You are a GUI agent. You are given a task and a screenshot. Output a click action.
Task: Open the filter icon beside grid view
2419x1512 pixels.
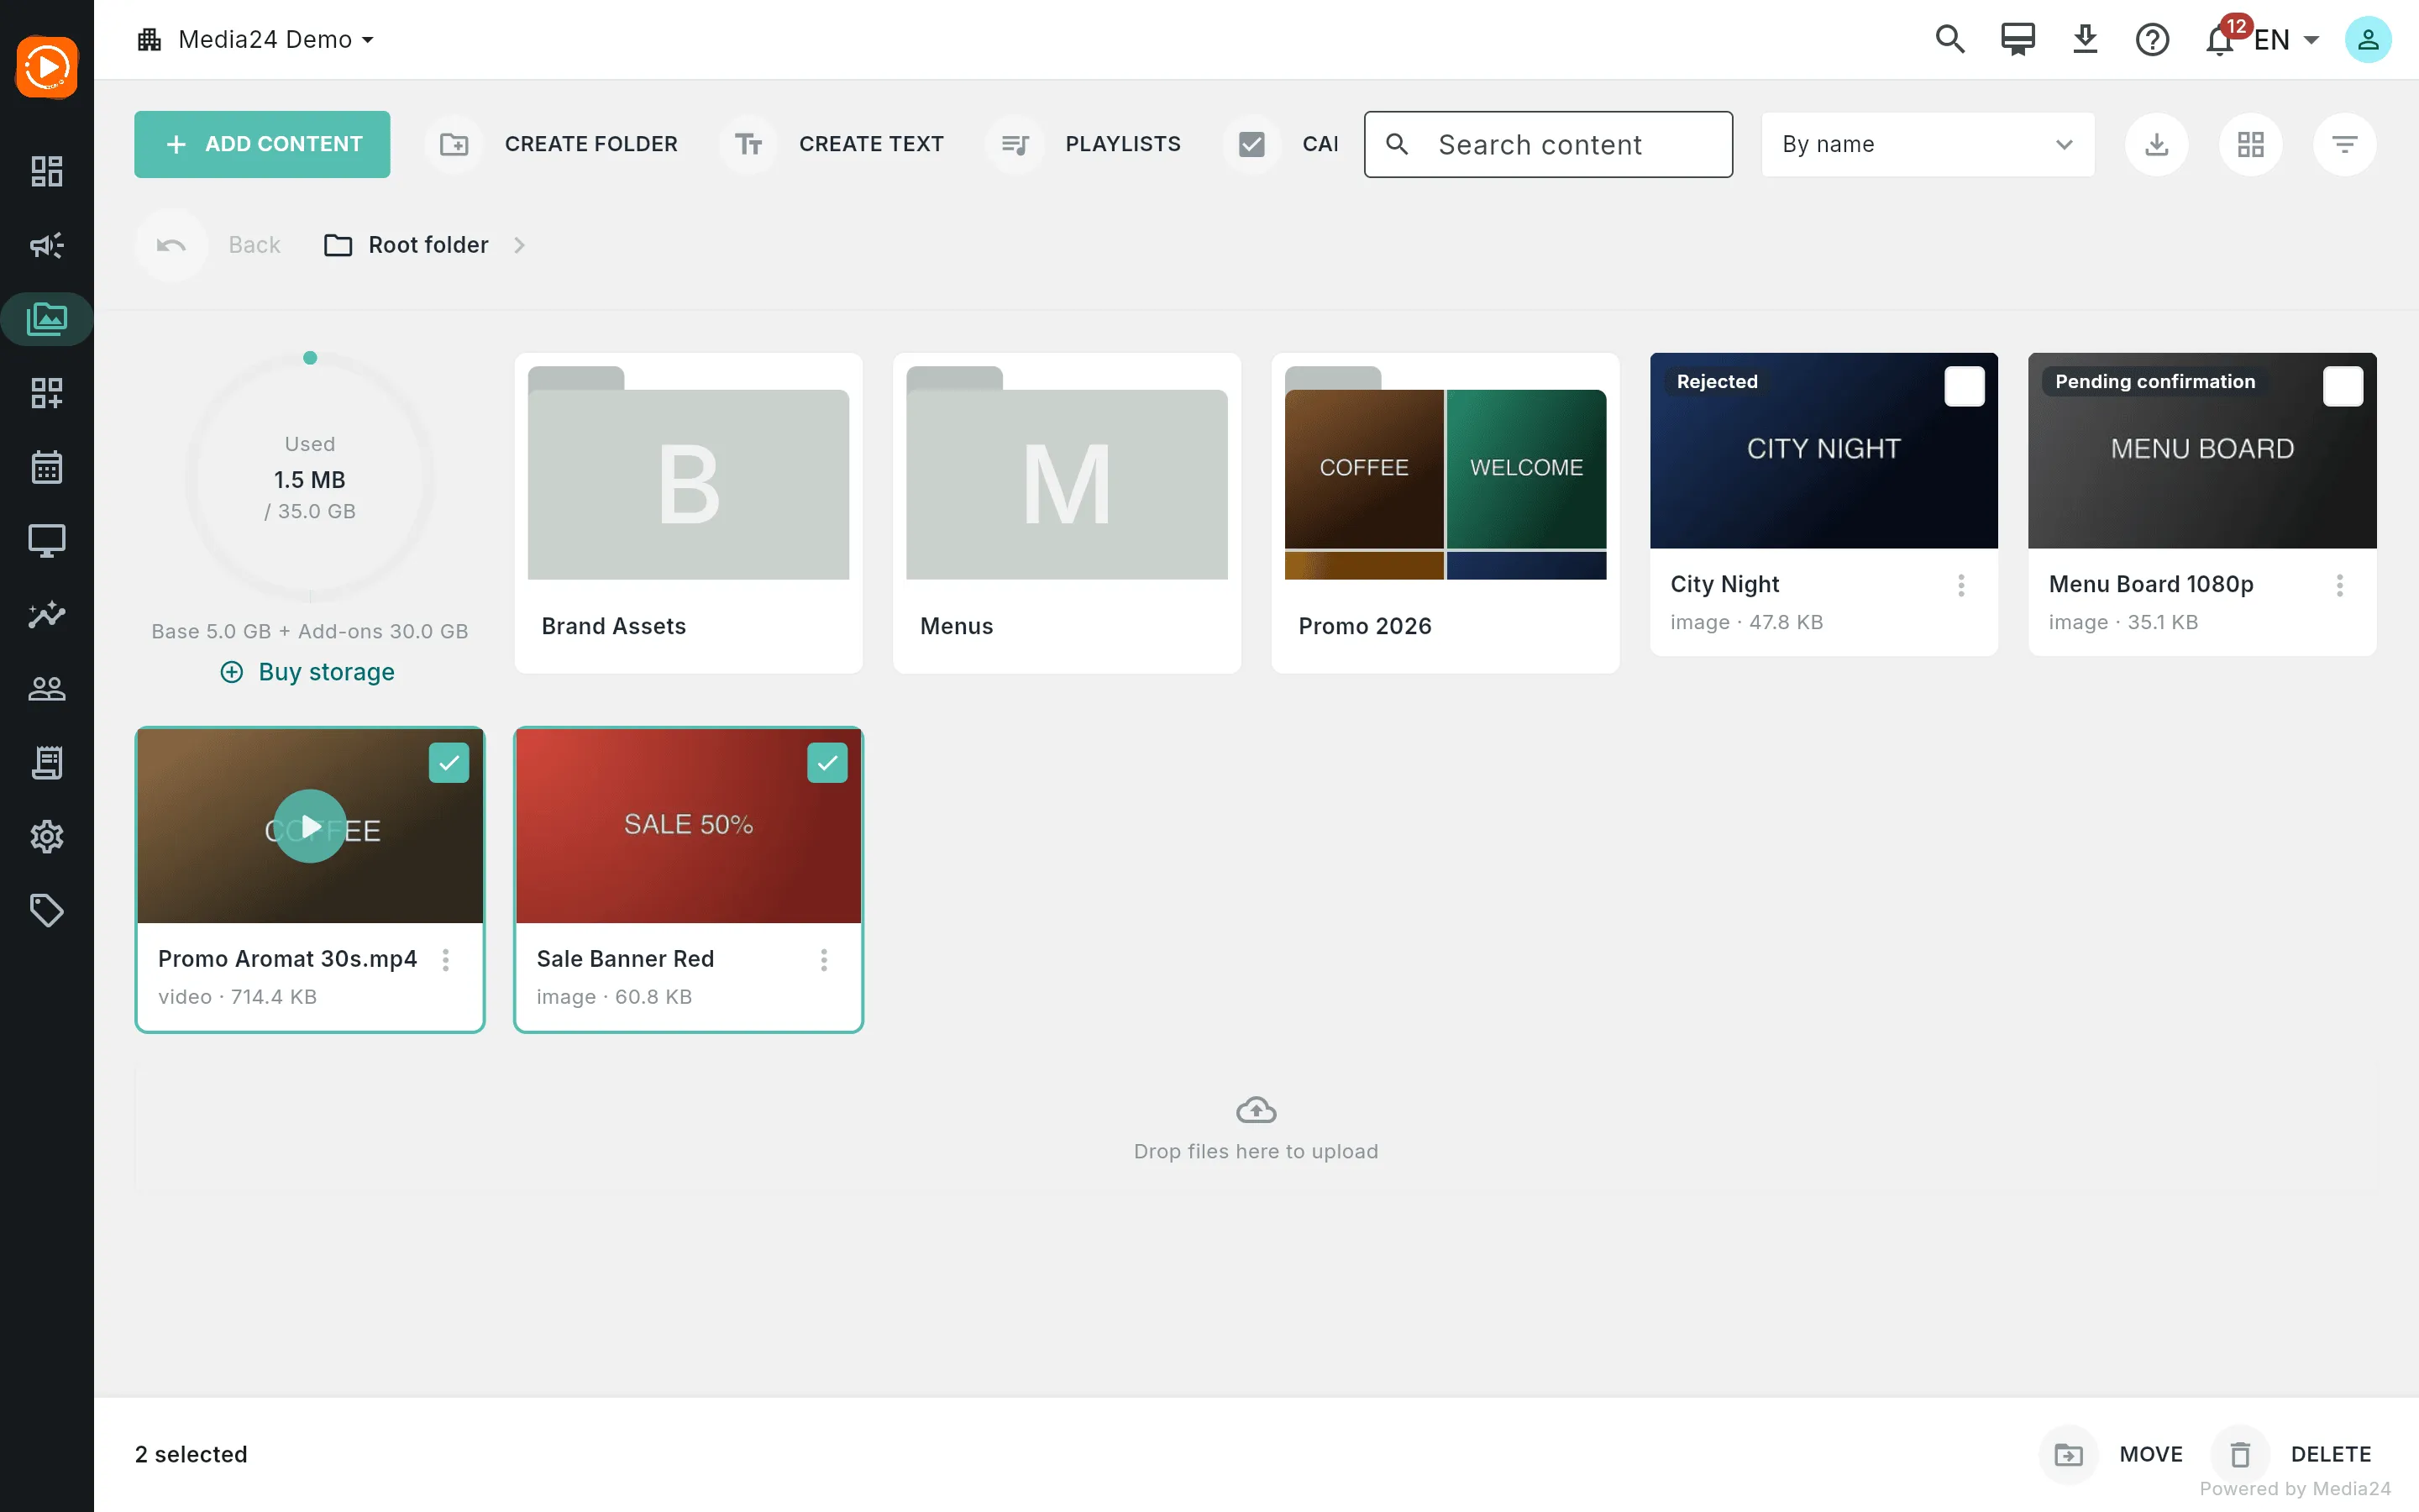point(2344,144)
